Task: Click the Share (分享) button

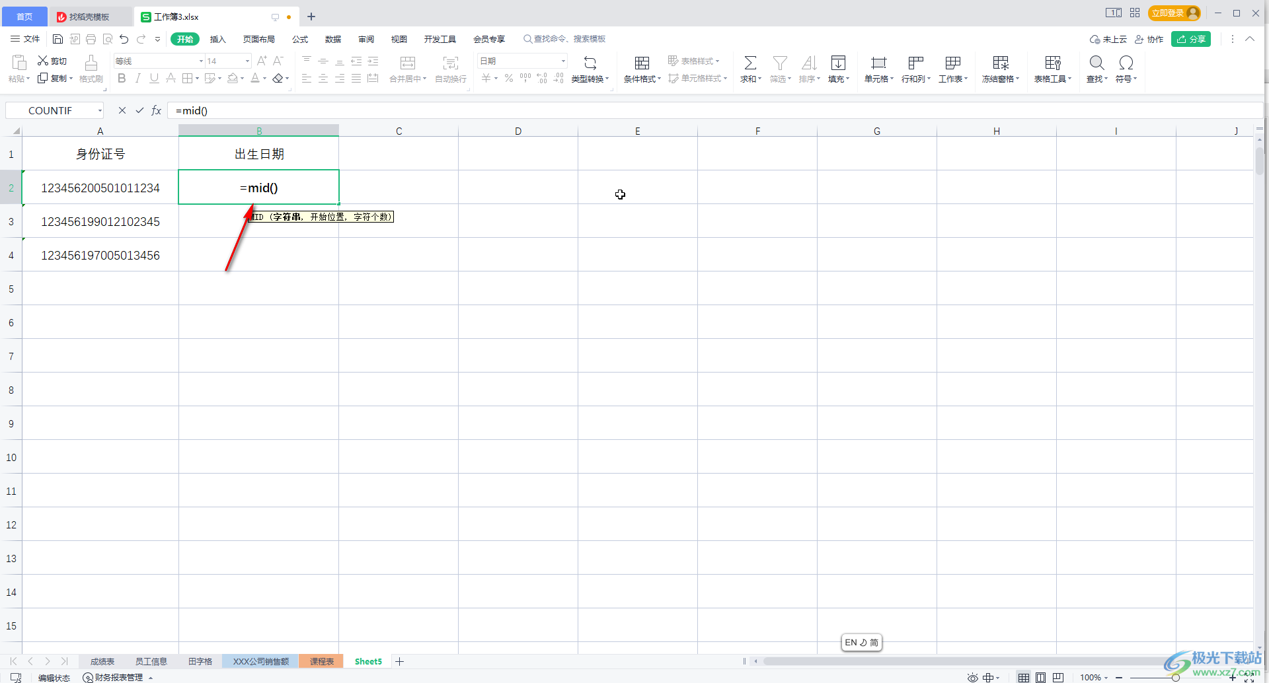Action: [x=1191, y=39]
